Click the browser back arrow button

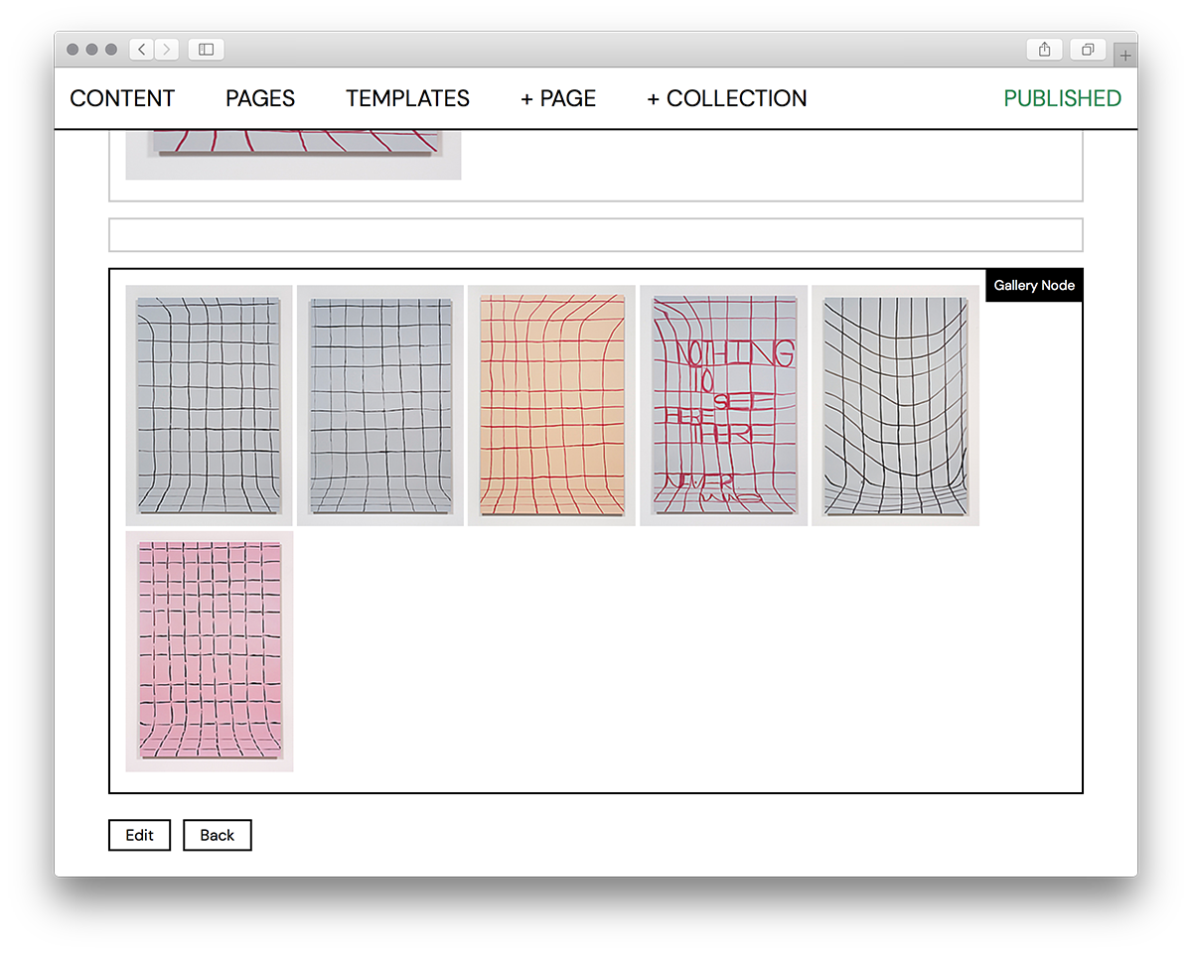(x=141, y=50)
